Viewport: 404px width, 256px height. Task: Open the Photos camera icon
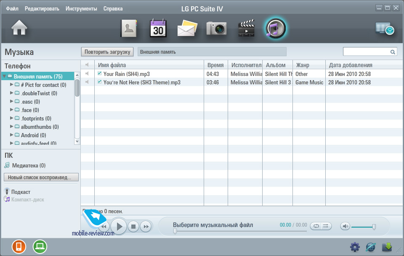[x=216, y=28]
